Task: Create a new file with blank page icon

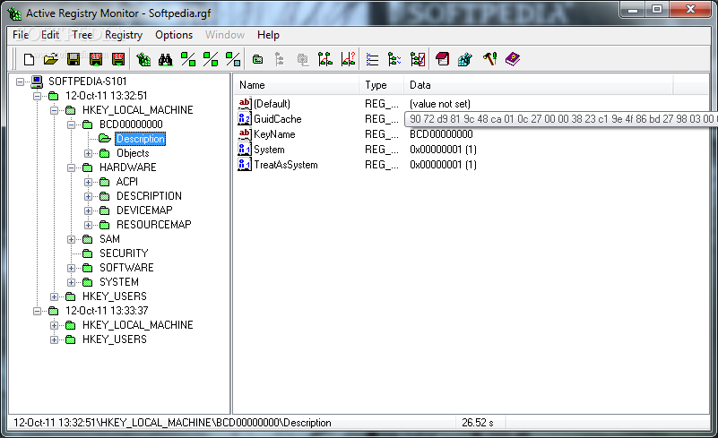Action: pos(29,59)
